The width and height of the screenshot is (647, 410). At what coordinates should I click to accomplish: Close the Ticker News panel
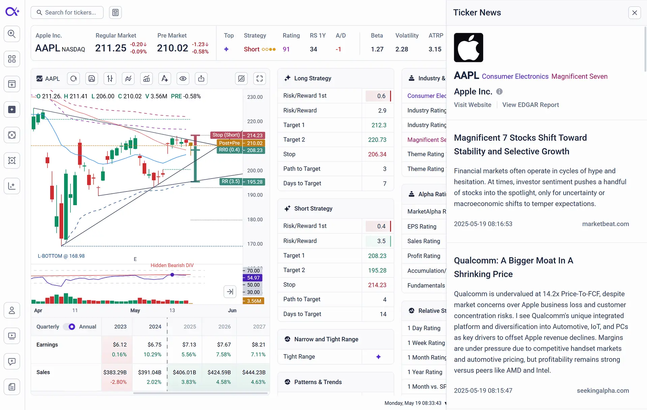click(x=635, y=12)
